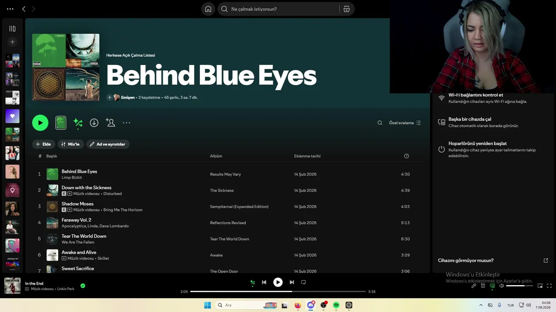556x312 pixels.
Task: Open the three-dot app menu at top left
Action: pyautogui.click(x=10, y=9)
